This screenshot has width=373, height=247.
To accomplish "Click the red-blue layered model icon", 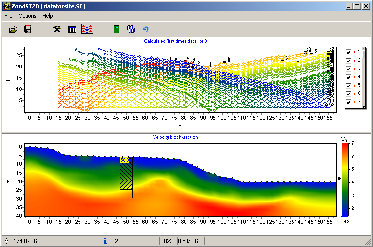I will (x=87, y=29).
